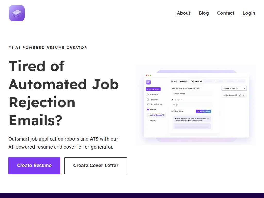
Task: Switch to the Work experience tab
Action: click(196, 81)
